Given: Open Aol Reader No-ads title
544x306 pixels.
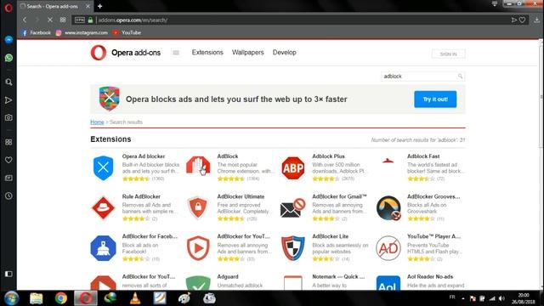Looking at the screenshot, I should click(x=430, y=276).
